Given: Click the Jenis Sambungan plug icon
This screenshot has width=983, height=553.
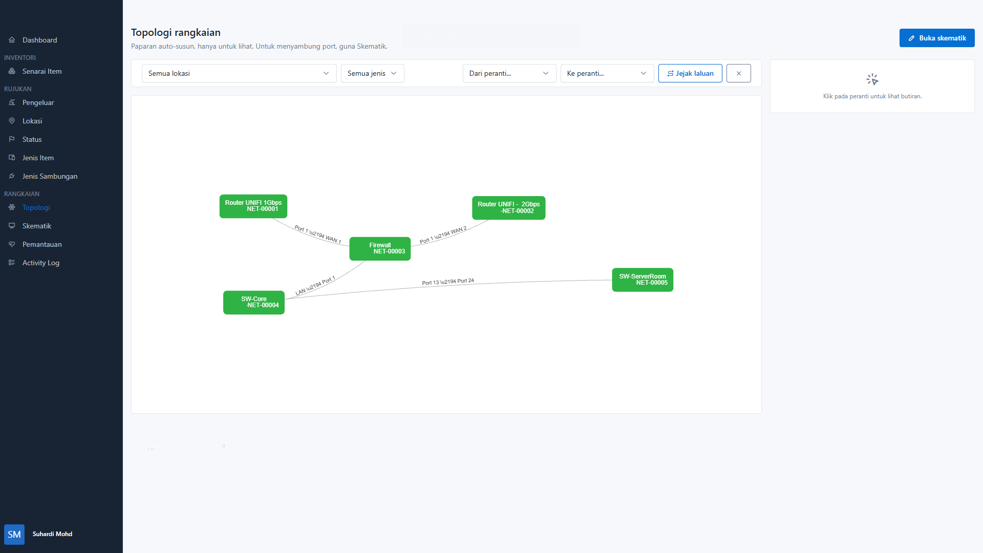Looking at the screenshot, I should 12,176.
